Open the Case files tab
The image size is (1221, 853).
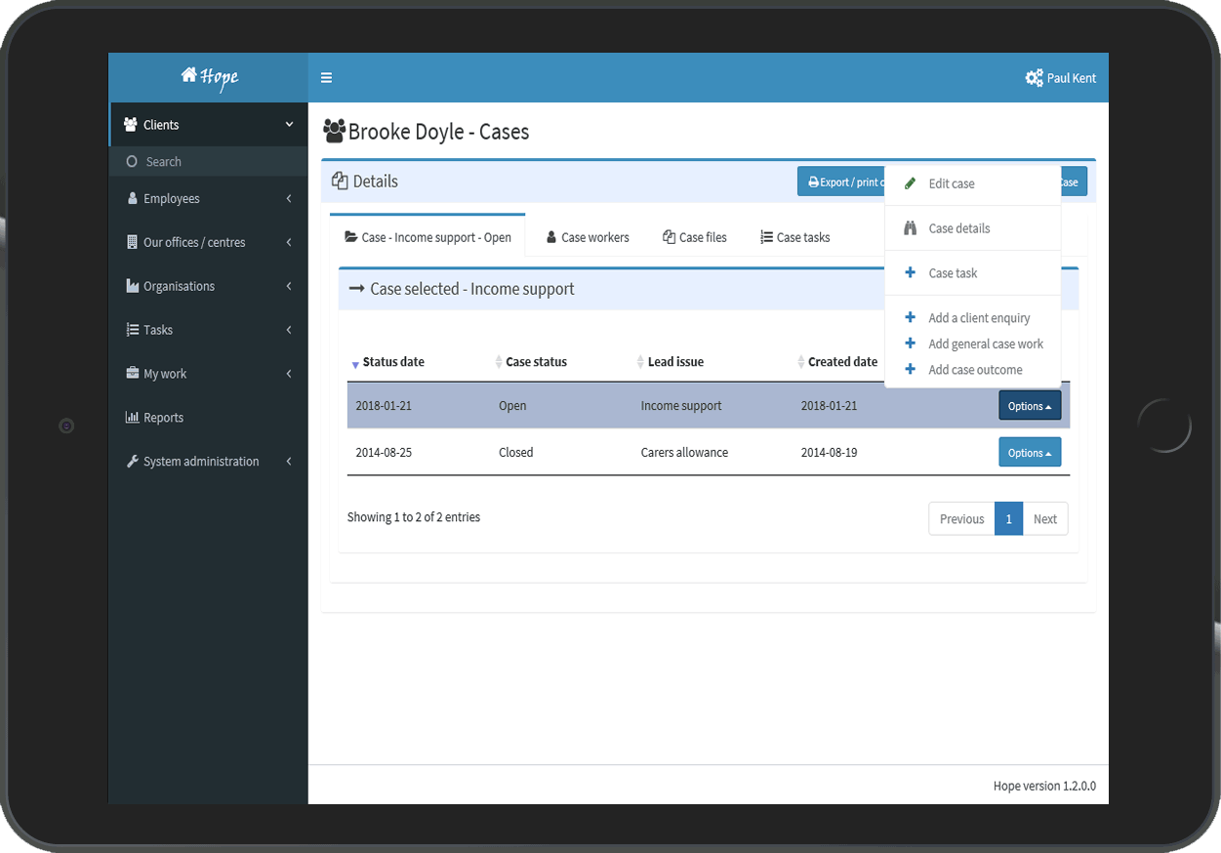coord(694,237)
